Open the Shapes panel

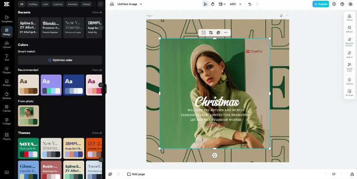[7, 70]
